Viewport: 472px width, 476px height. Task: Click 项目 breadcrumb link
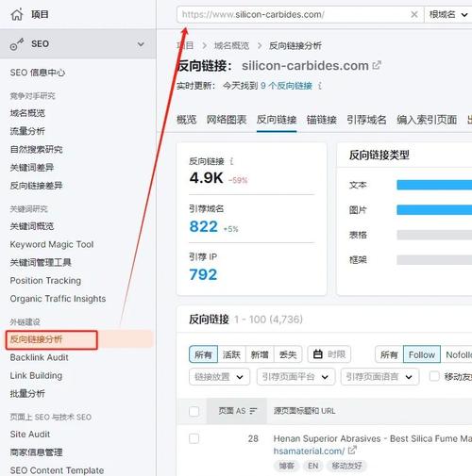click(x=185, y=46)
